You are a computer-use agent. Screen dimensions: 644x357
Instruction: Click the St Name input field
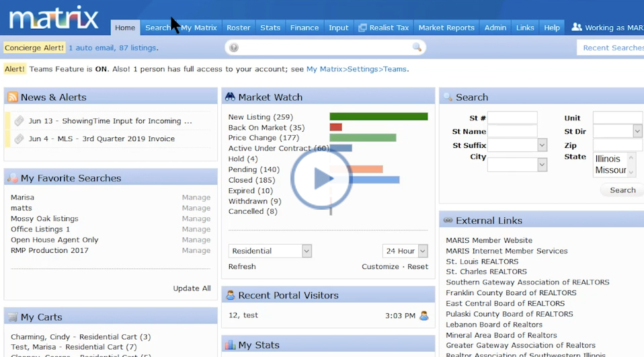click(x=512, y=132)
